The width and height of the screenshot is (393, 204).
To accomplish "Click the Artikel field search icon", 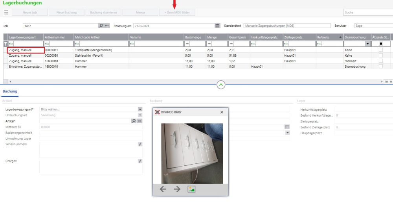I will point(133,121).
